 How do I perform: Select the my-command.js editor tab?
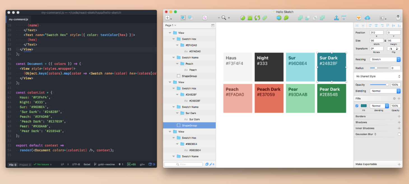[18, 19]
